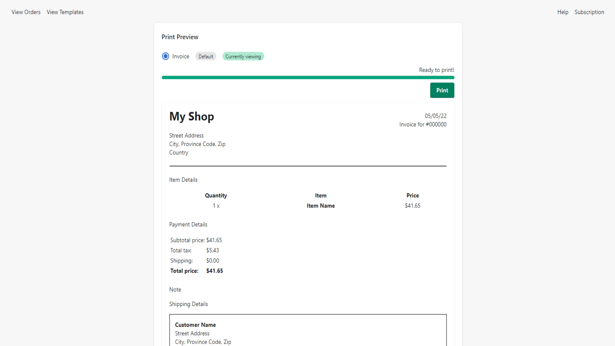Viewport: 615px width, 346px height.
Task: Open the Help link
Action: (x=563, y=12)
